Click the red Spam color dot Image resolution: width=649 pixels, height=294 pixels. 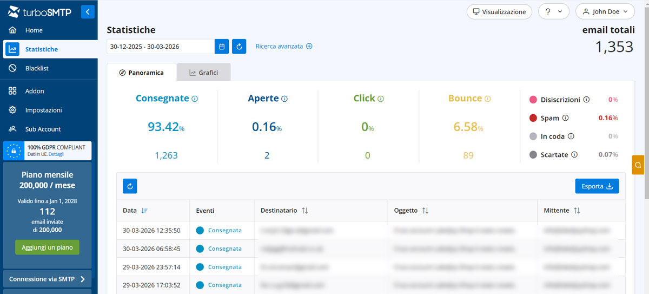[x=533, y=118]
